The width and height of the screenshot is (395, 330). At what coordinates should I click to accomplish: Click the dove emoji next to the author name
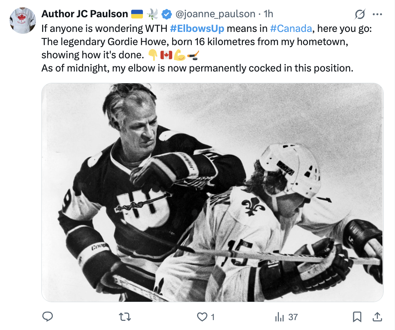coord(152,14)
